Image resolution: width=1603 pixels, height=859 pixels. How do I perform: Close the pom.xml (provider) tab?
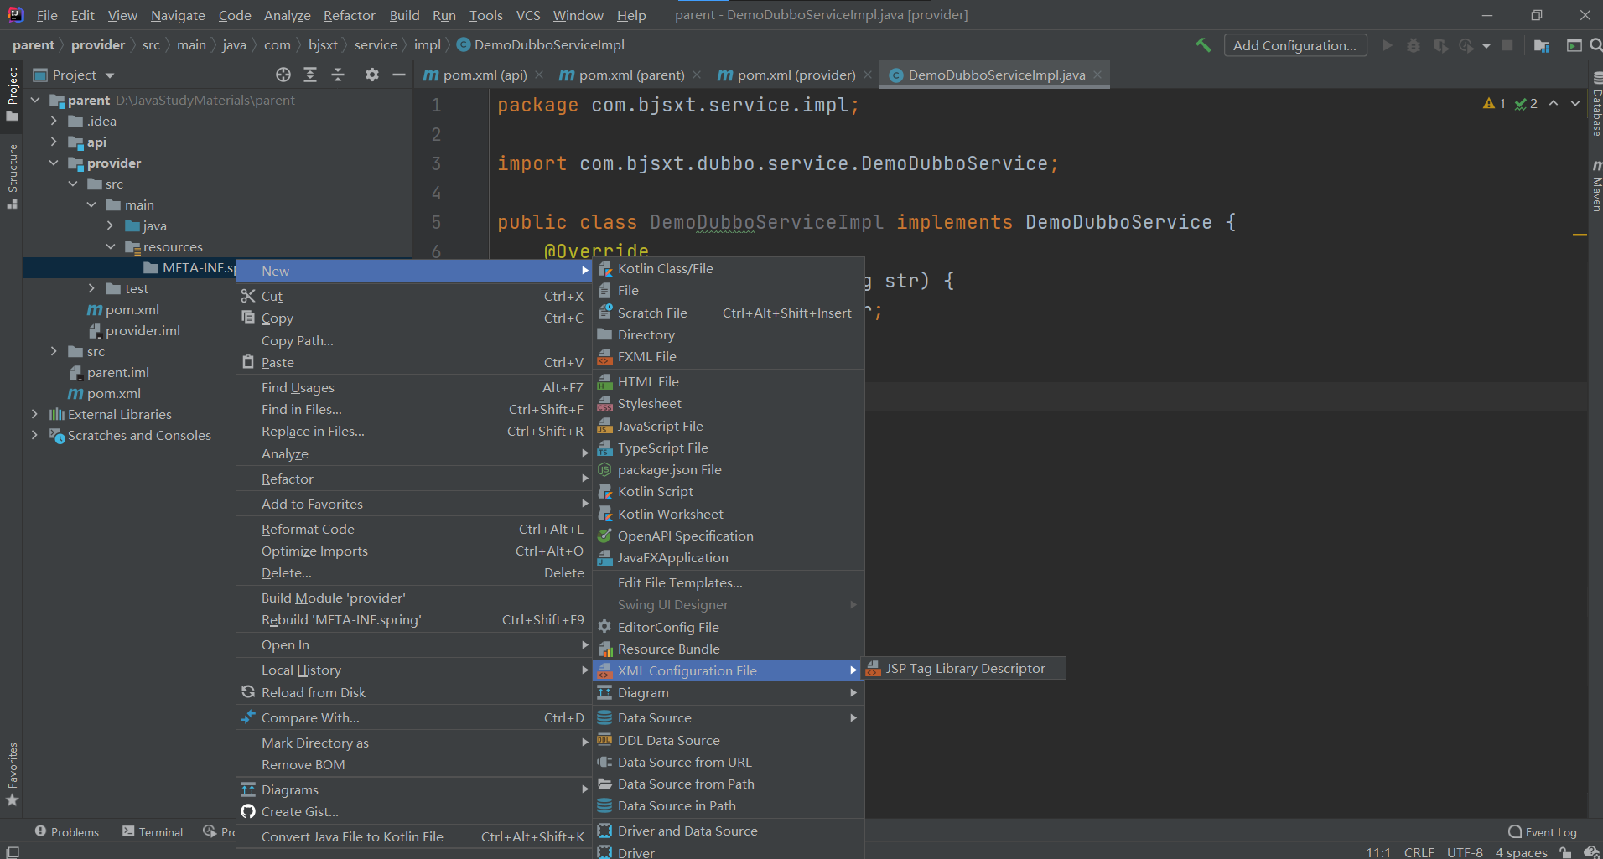pos(868,75)
